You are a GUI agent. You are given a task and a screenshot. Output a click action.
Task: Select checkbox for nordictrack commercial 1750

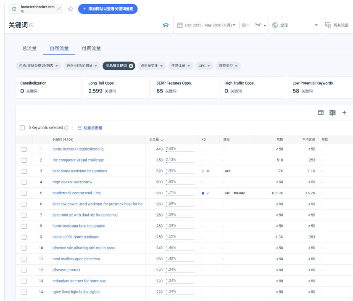pos(24,193)
